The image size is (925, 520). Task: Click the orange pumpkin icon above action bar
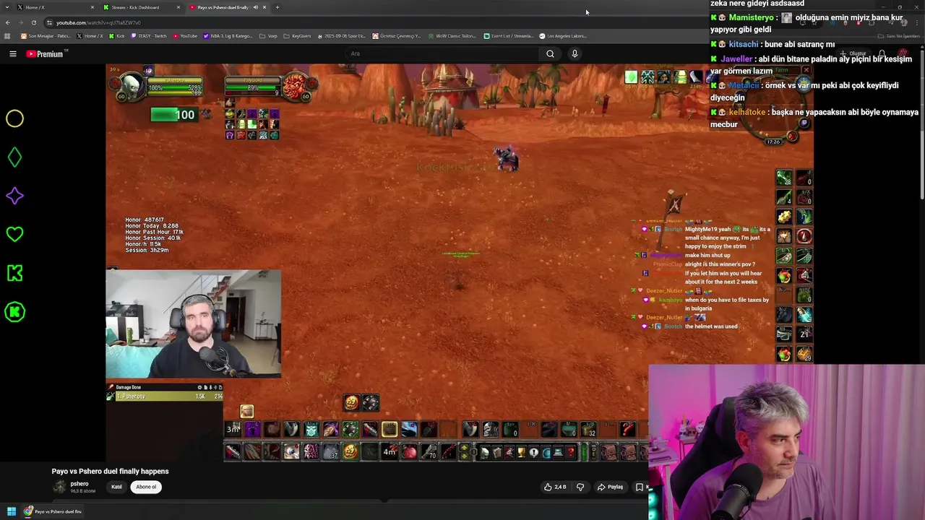click(351, 402)
